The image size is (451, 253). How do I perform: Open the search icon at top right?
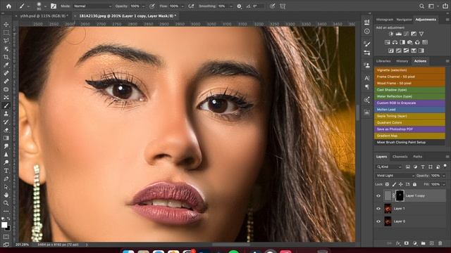pos(421,6)
